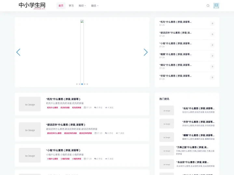
Task: Click the calendar icon on "小哉" article
Action: coord(85,159)
